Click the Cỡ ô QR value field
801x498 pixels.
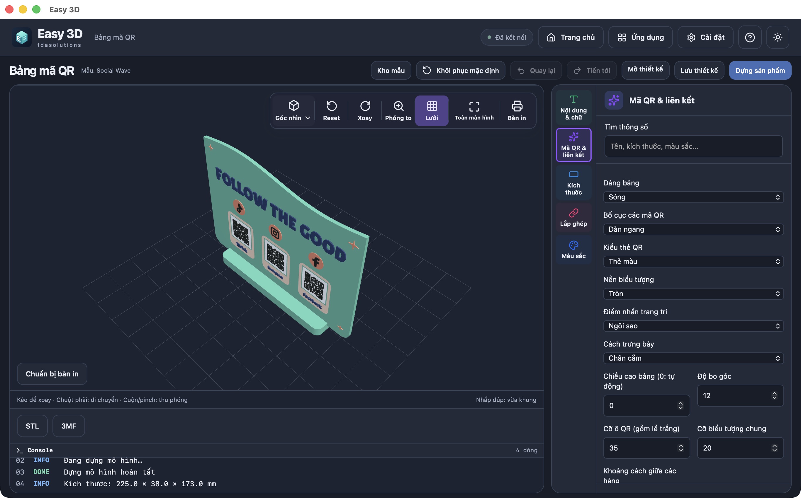click(646, 448)
